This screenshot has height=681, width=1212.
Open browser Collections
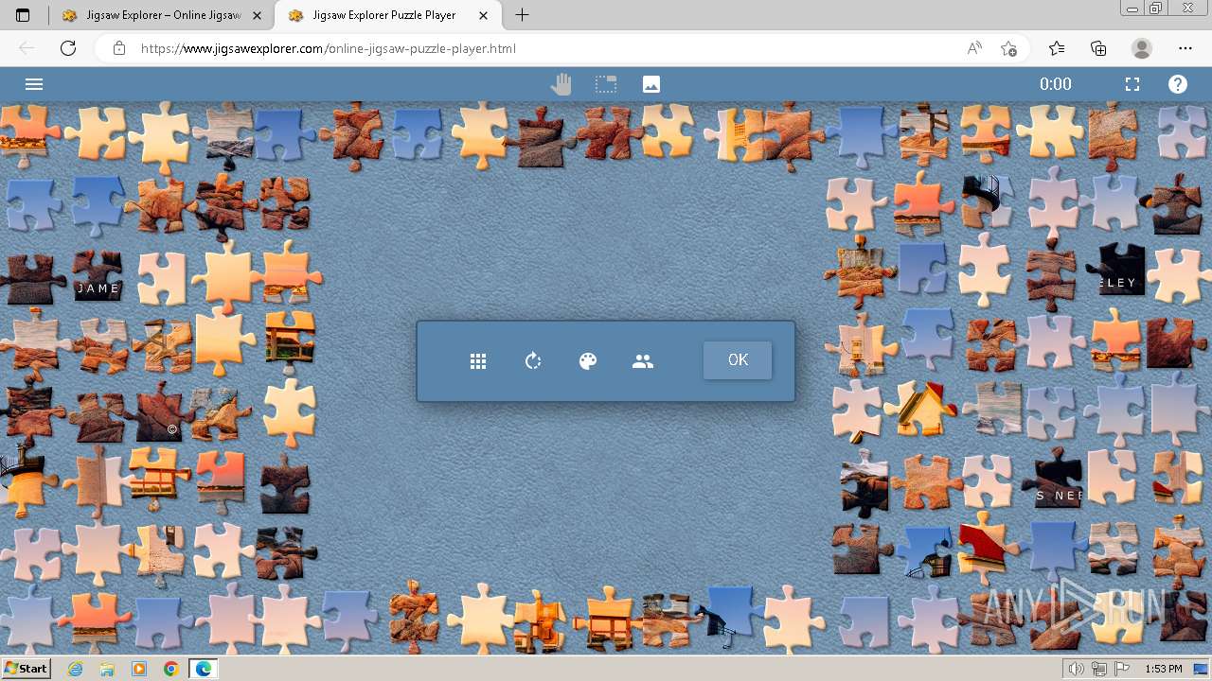(1098, 48)
